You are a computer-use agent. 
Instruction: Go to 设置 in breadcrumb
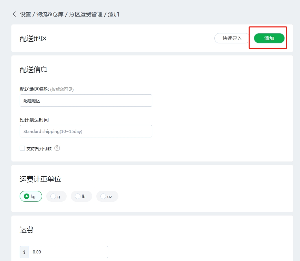click(x=26, y=14)
